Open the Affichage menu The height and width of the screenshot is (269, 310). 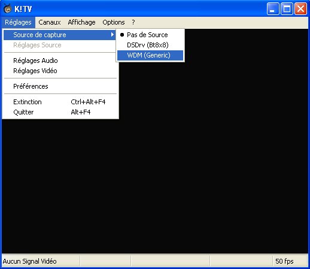coord(81,22)
